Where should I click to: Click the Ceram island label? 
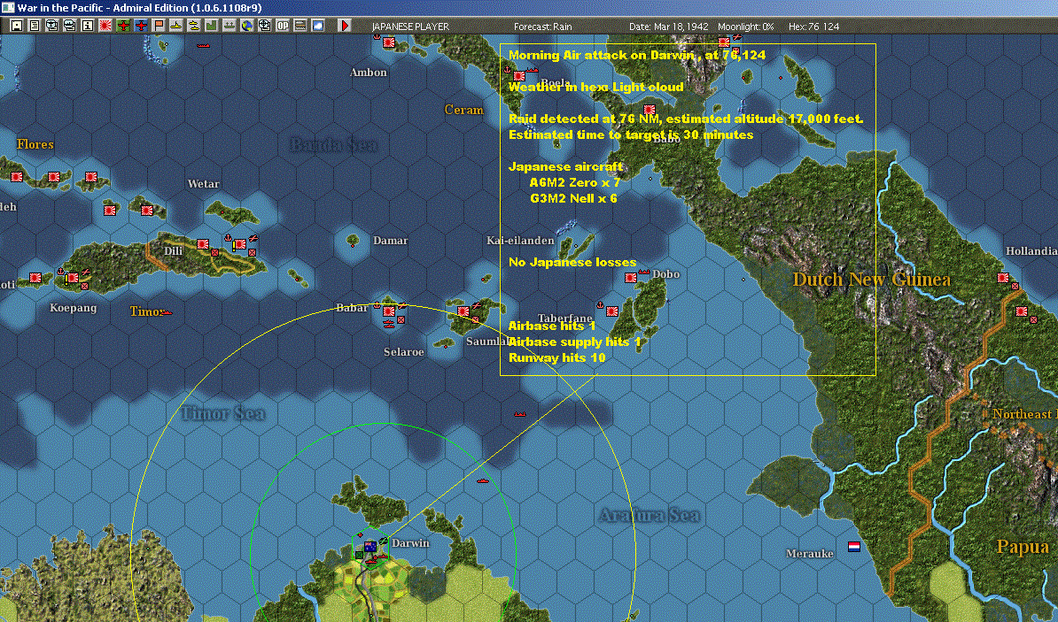[463, 109]
